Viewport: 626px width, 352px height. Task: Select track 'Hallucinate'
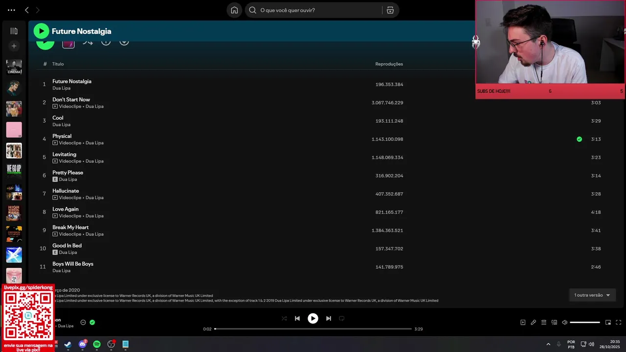(66, 191)
